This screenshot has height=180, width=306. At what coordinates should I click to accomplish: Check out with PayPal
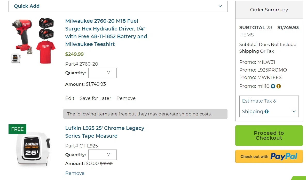click(x=269, y=156)
